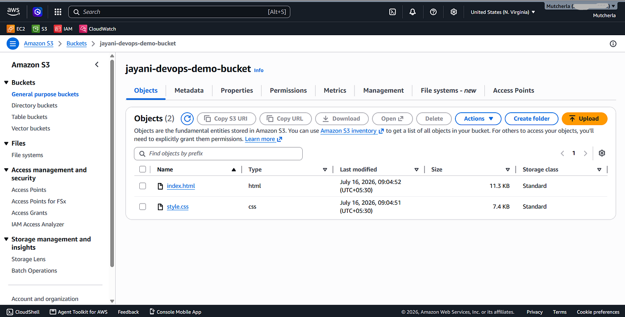The height and width of the screenshot is (317, 625).
Task: Open S3 favorite shortcut
Action: coord(40,29)
